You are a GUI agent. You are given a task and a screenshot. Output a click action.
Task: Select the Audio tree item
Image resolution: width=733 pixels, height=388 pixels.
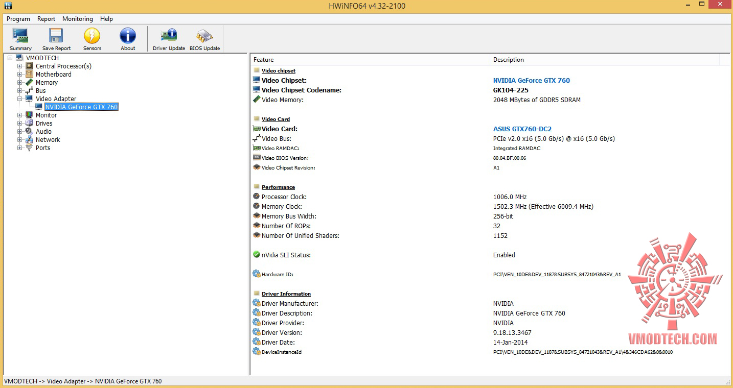coord(43,131)
